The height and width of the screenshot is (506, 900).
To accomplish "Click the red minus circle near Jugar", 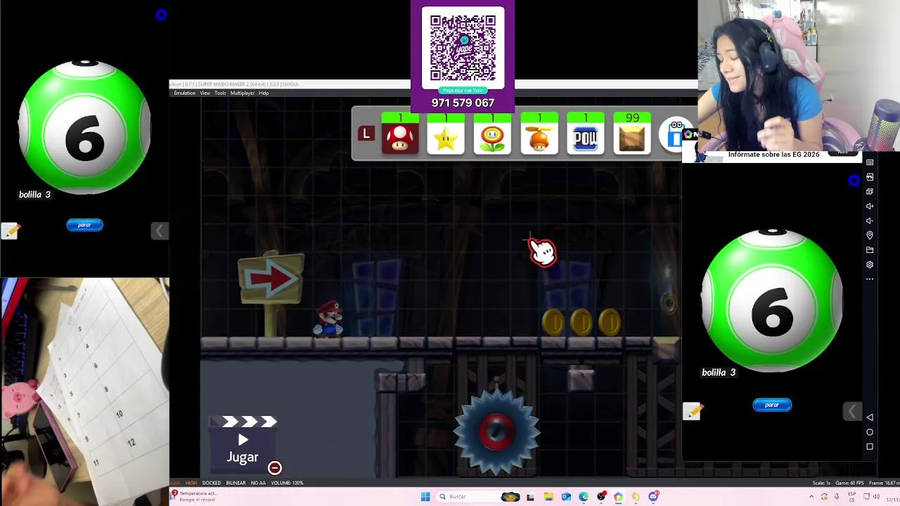I will coord(275,468).
